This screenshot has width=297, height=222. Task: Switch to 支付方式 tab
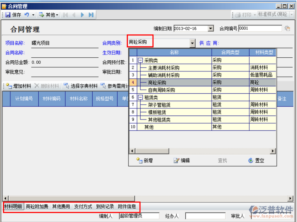click(83, 206)
